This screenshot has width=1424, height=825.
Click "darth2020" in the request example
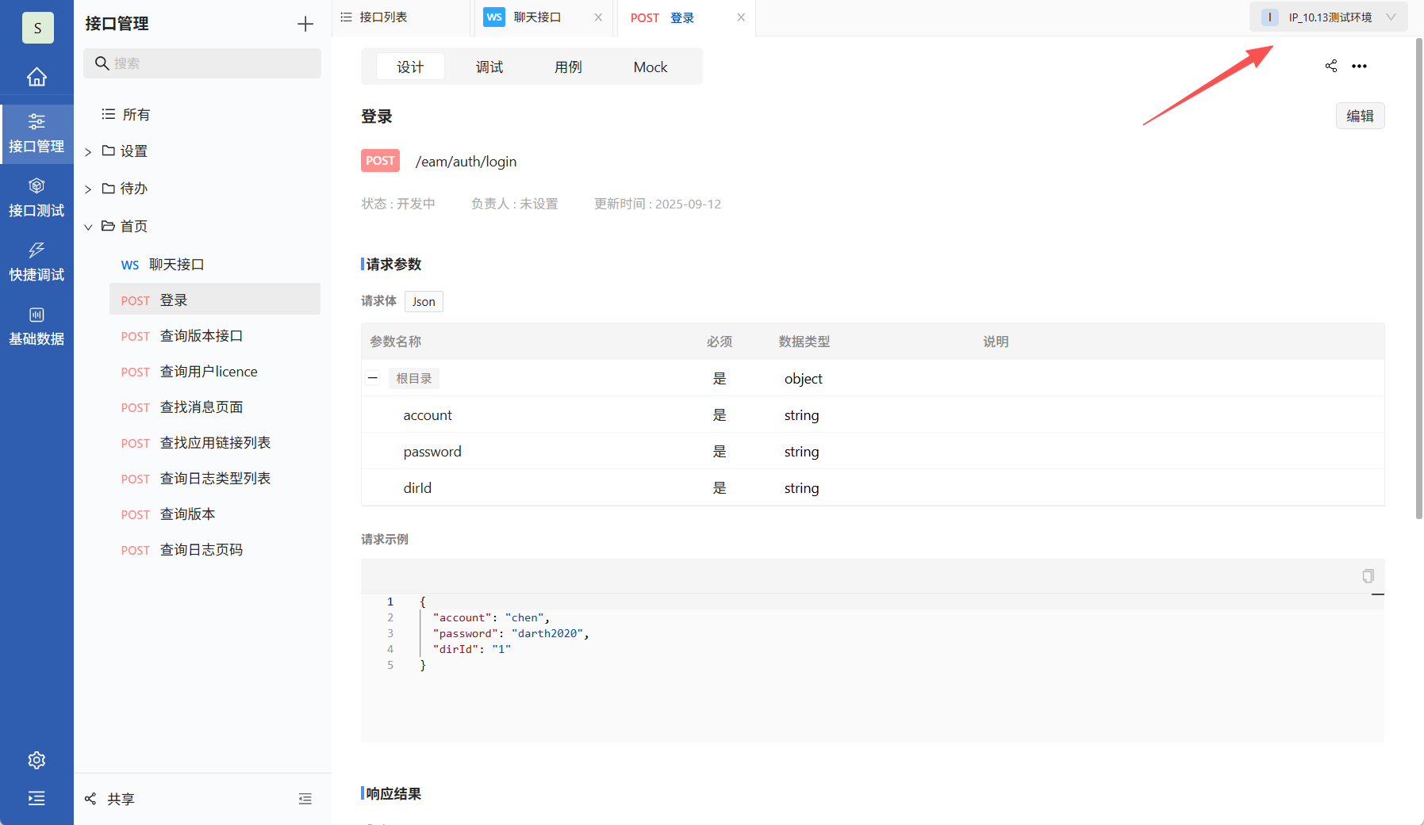547,633
